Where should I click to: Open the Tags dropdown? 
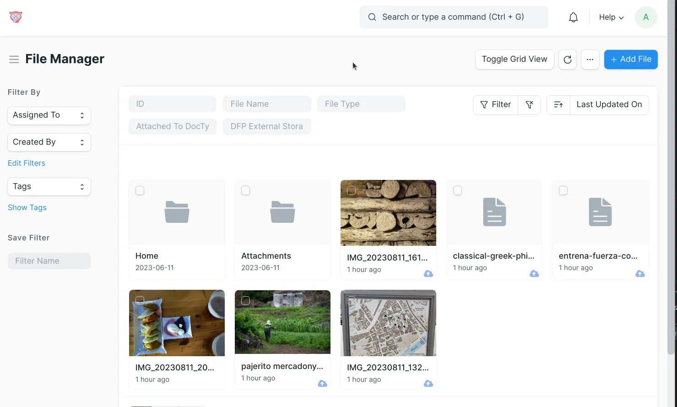(49, 187)
